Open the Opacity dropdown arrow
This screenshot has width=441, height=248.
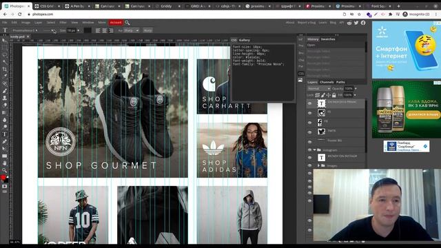click(x=356, y=89)
